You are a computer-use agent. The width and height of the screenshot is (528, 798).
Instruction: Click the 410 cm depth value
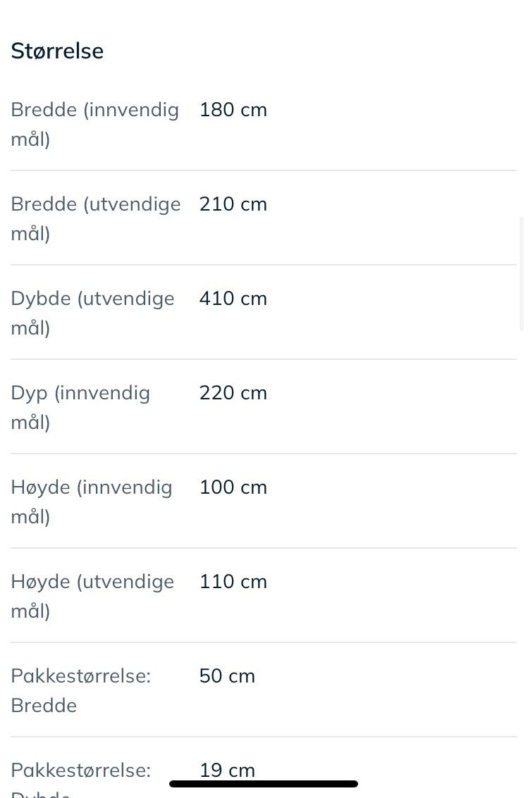pyautogui.click(x=233, y=298)
